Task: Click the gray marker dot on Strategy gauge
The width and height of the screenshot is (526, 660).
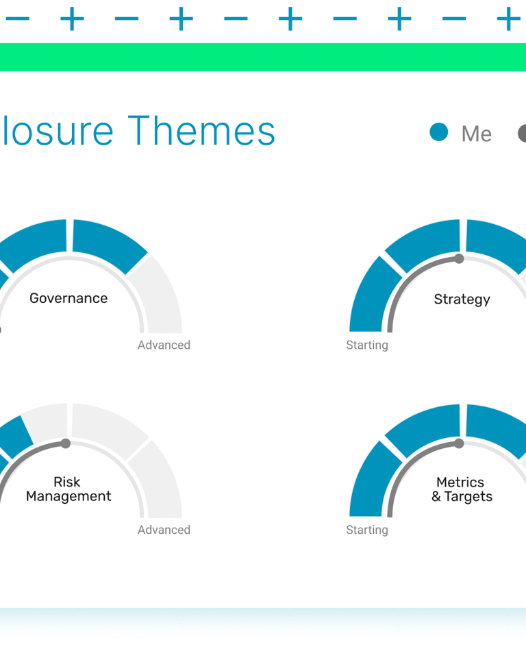Action: pyautogui.click(x=459, y=258)
